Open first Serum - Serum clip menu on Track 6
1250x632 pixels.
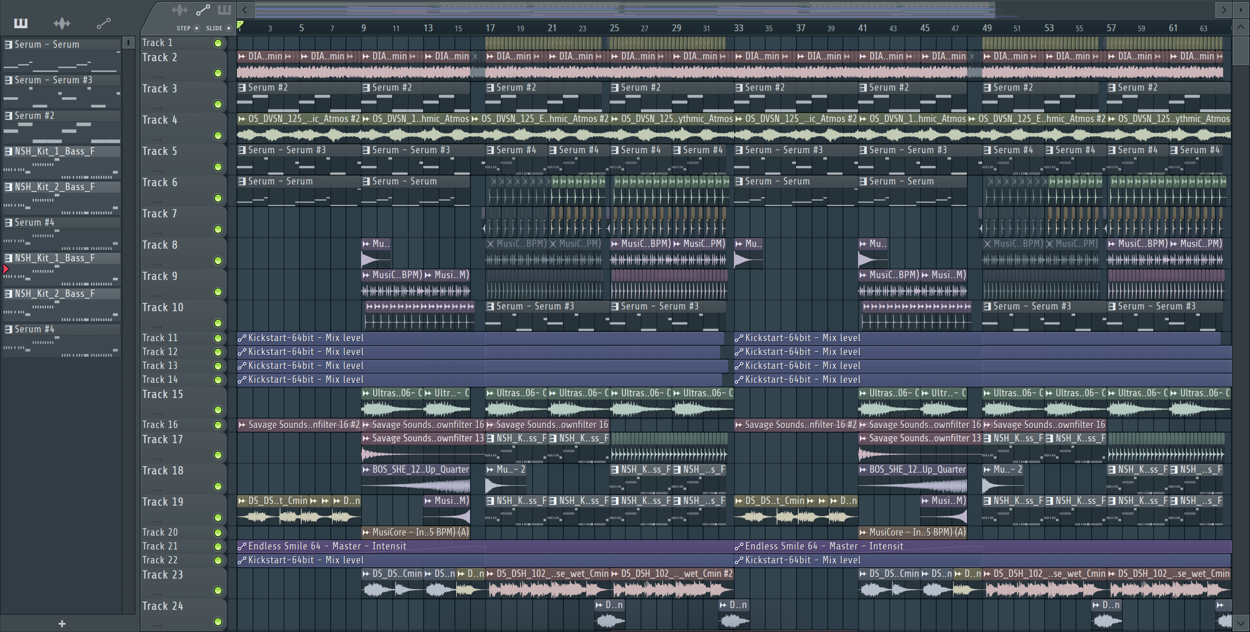click(x=242, y=181)
